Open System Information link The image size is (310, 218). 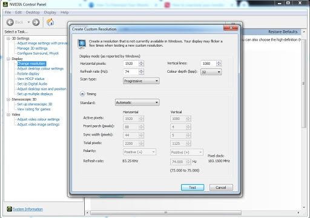pos(28,209)
